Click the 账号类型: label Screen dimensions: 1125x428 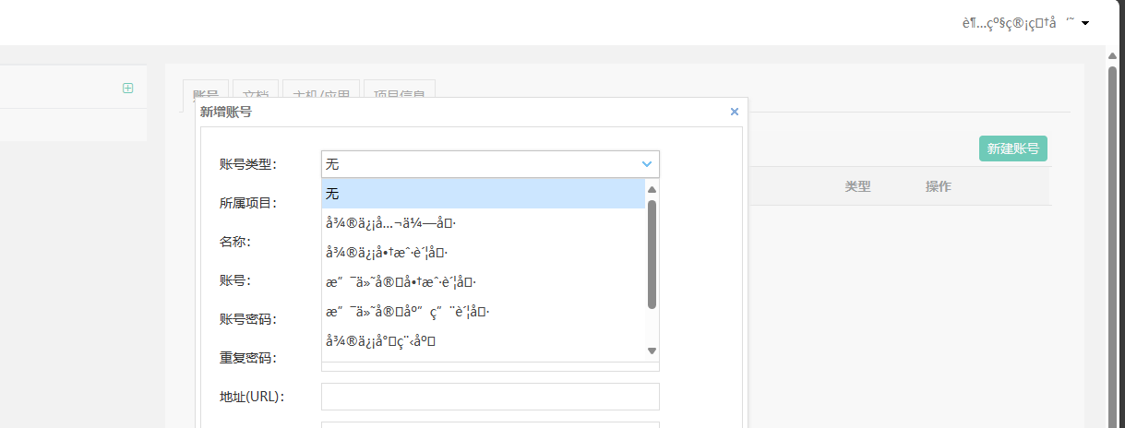(248, 164)
